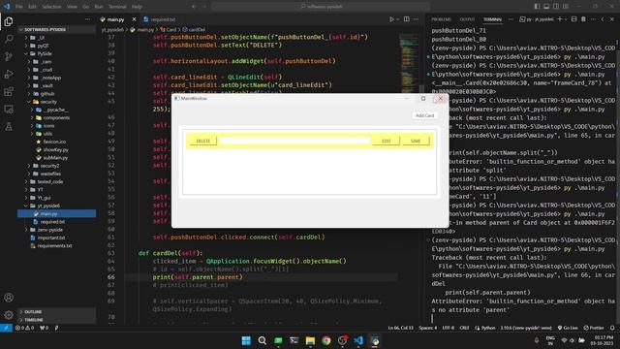
Task: Open the VS Code taskbar icon
Action: (358, 340)
